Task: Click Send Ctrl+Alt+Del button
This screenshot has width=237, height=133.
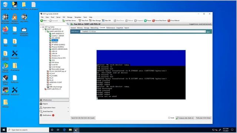Action: click(x=83, y=118)
